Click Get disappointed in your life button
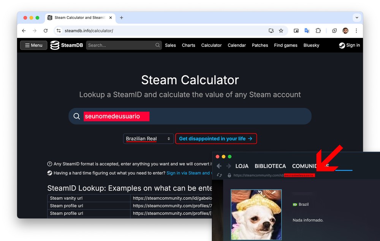Image resolution: width=380 pixels, height=241 pixels. click(x=216, y=139)
